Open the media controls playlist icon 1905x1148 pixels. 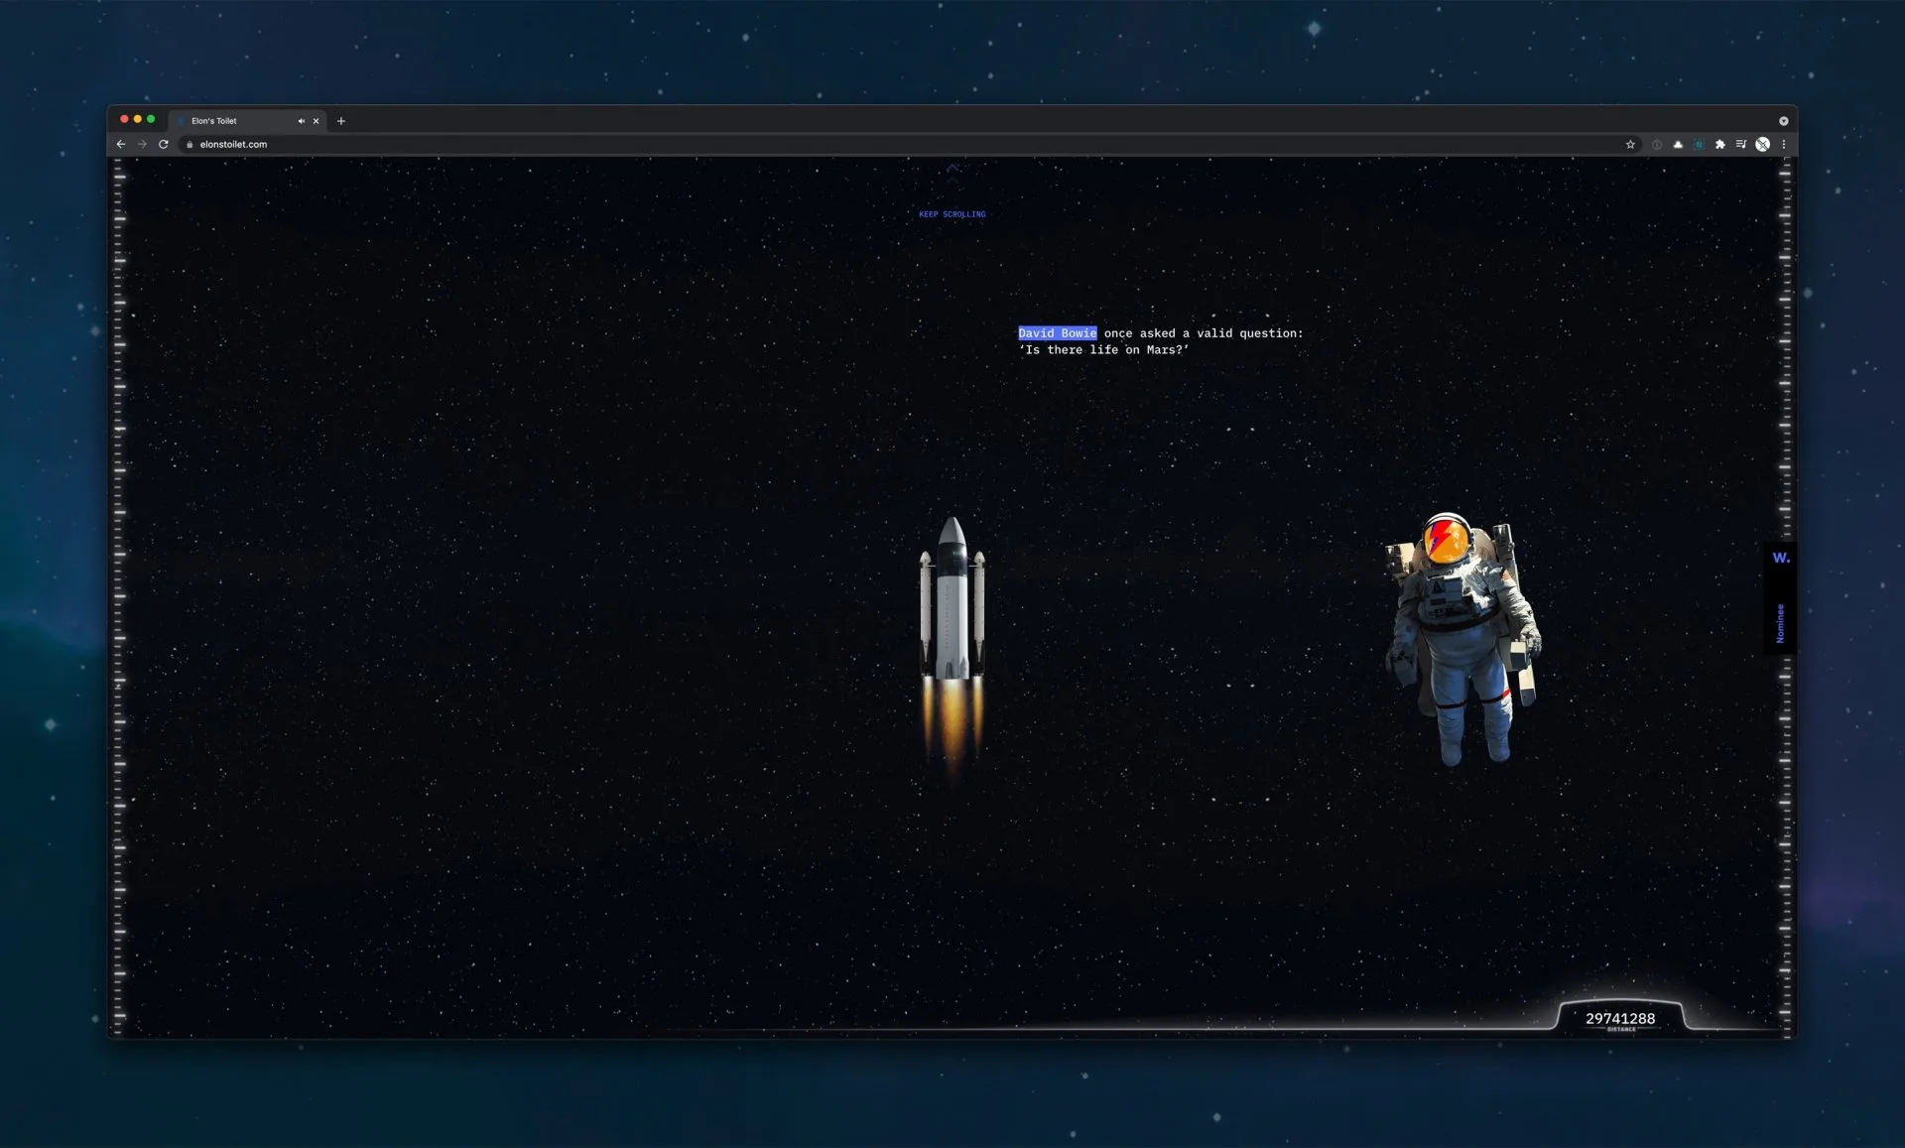[x=1741, y=144]
